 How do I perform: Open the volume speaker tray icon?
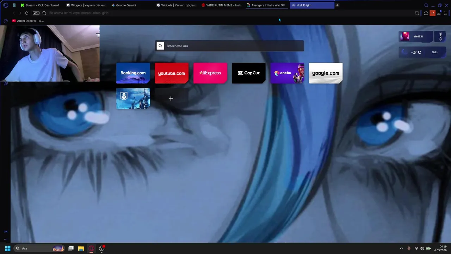(x=422, y=248)
